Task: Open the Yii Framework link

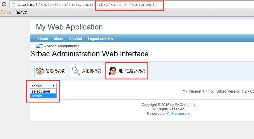Action: coord(178,114)
